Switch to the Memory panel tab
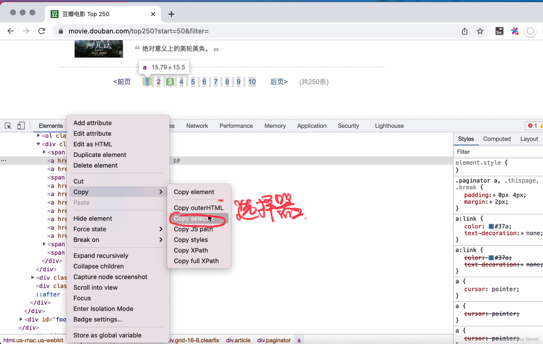543x344 pixels. coord(275,126)
